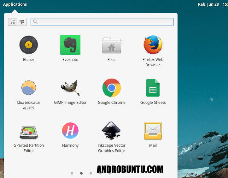Click the Applications menu in top panel
The image size is (228, 178).
click(x=15, y=4)
